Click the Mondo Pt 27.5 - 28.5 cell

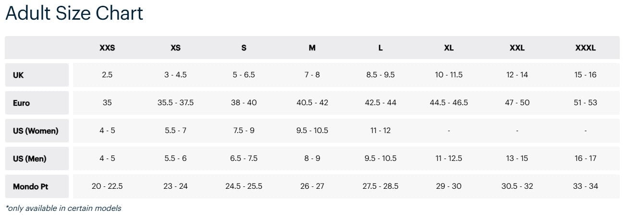point(381,186)
